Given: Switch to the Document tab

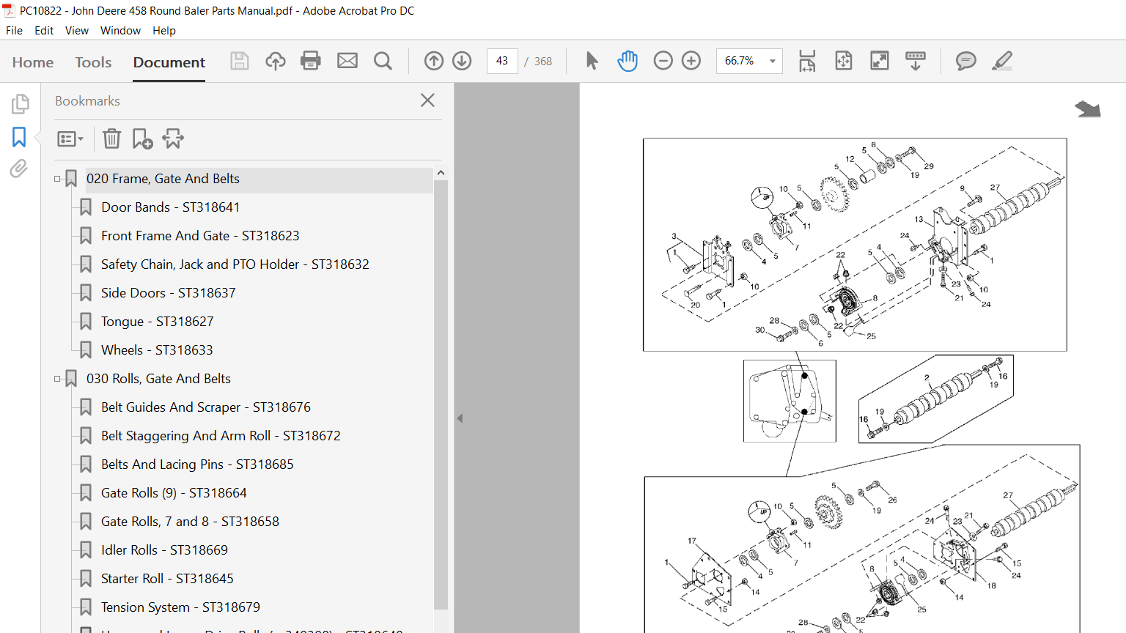Looking at the screenshot, I should pos(169,62).
